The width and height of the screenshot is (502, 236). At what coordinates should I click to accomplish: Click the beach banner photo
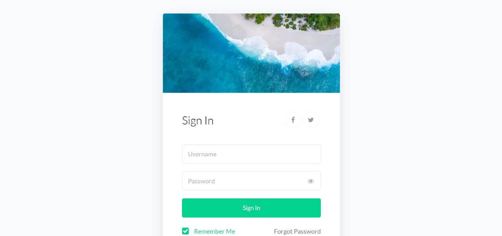[x=251, y=53]
